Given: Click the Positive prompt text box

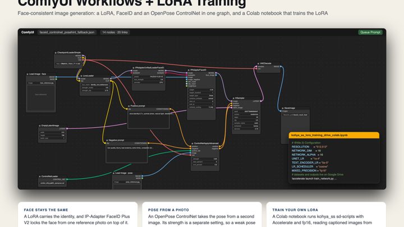Looking at the screenshot, I should (149, 119).
